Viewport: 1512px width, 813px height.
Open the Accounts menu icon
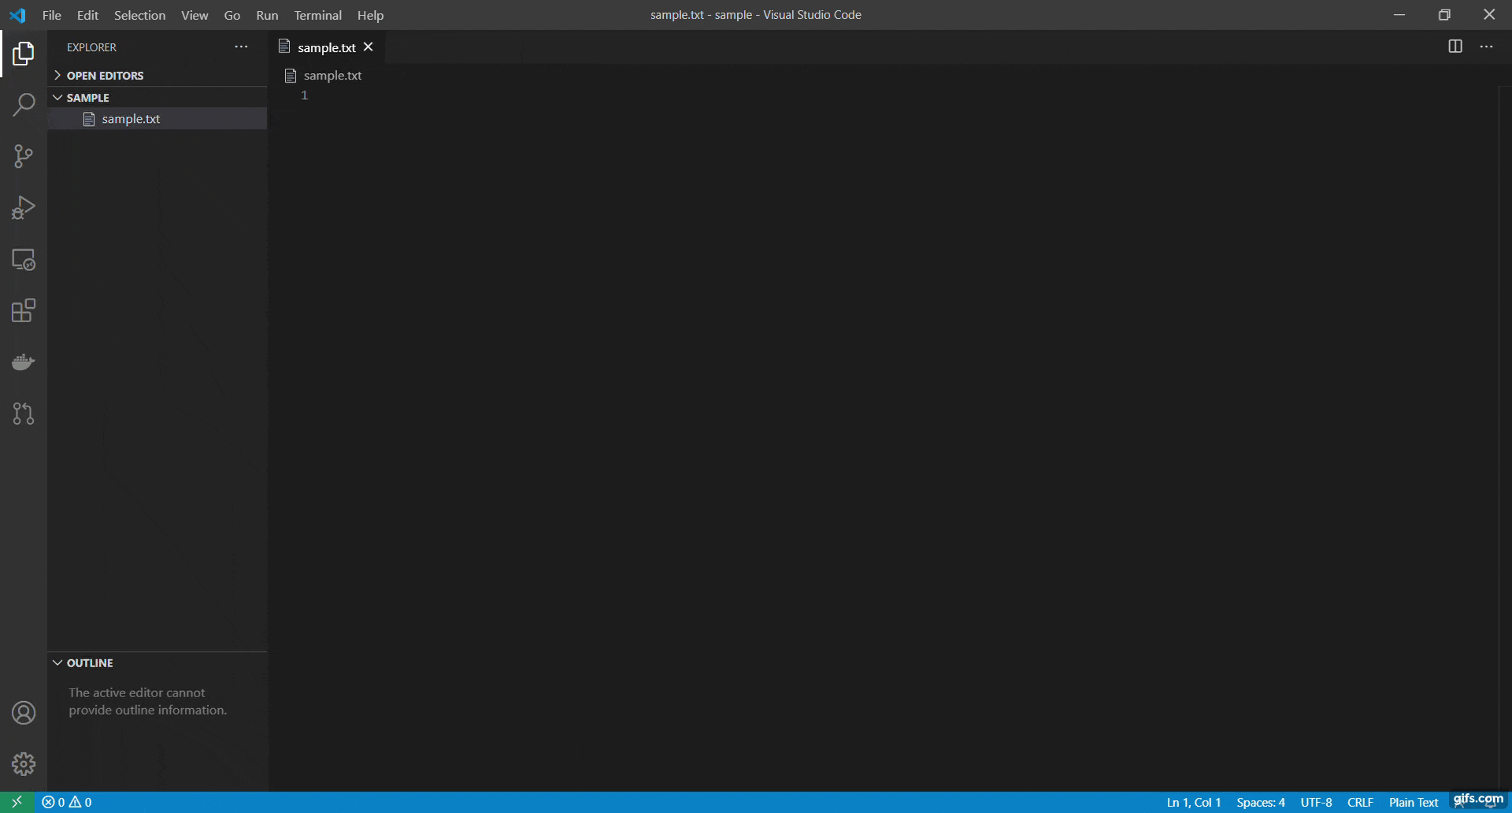24,713
